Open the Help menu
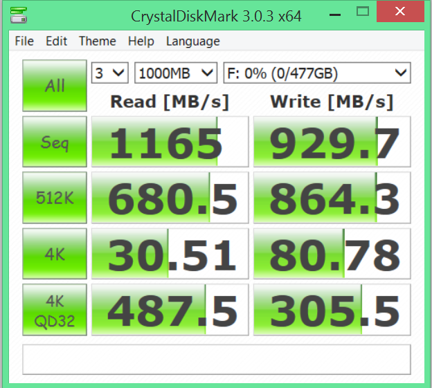 point(141,41)
